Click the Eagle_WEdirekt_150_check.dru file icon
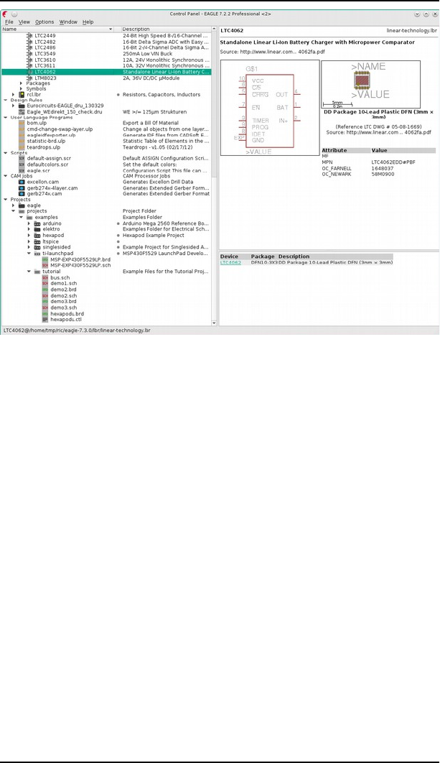Image resolution: width=440 pixels, height=763 pixels. 22,111
